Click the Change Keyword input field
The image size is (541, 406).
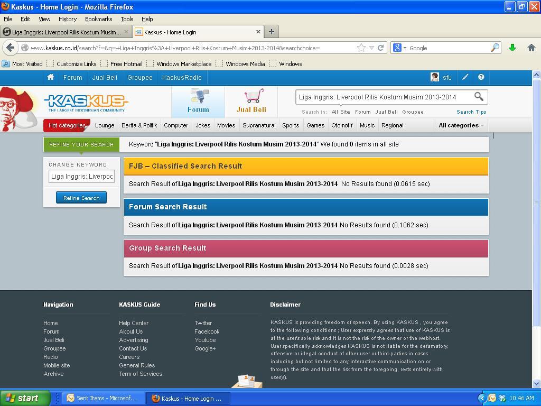tap(81, 177)
